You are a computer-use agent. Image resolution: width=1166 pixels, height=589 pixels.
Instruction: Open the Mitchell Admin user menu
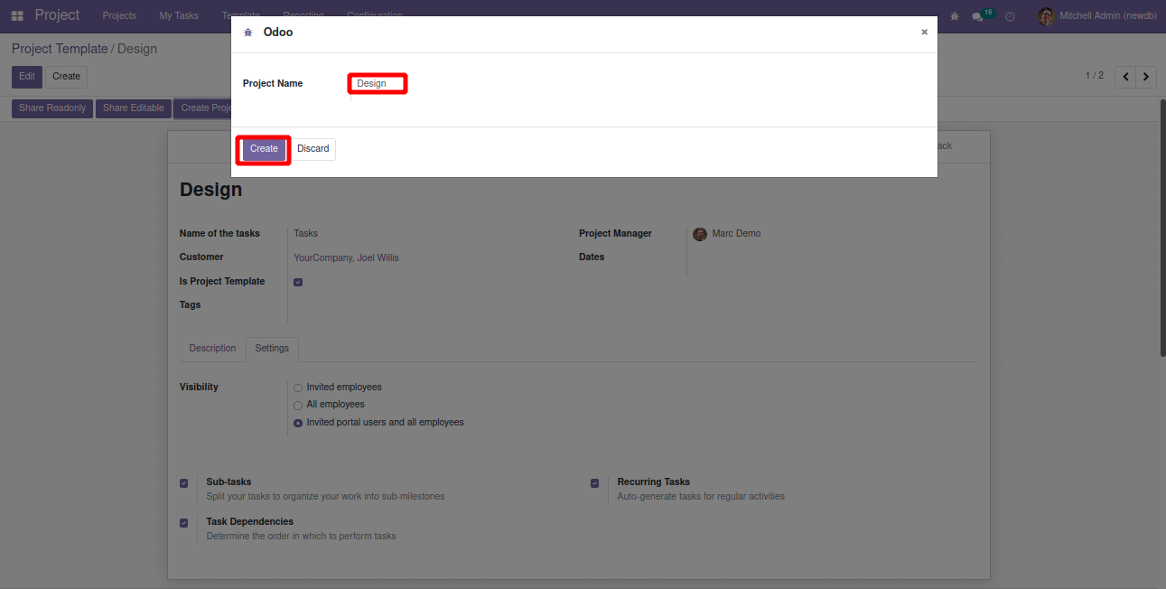[x=1097, y=16]
